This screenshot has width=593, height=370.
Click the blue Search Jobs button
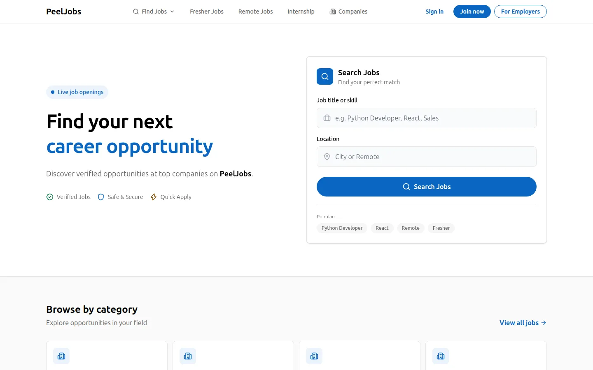click(x=427, y=187)
